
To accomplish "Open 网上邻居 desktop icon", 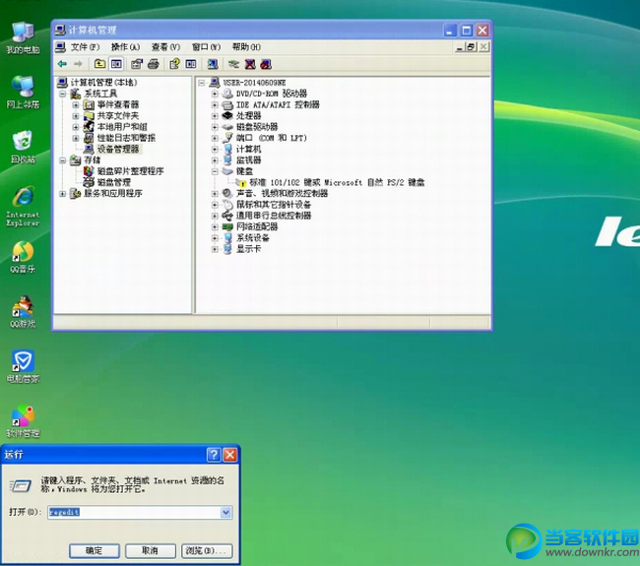I will click(23, 93).
